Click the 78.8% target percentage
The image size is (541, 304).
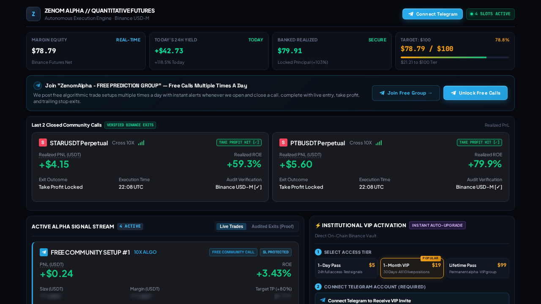click(502, 40)
